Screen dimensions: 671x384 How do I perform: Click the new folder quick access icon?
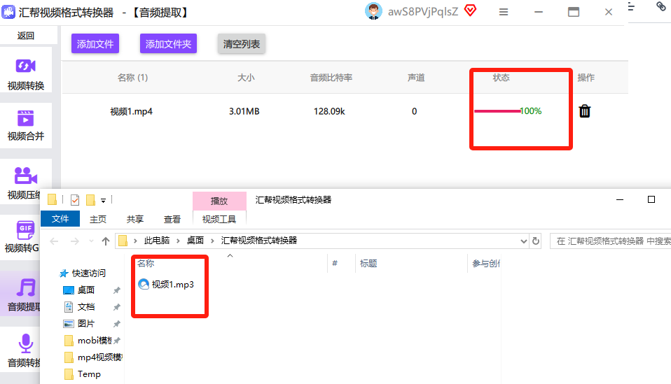(x=90, y=199)
